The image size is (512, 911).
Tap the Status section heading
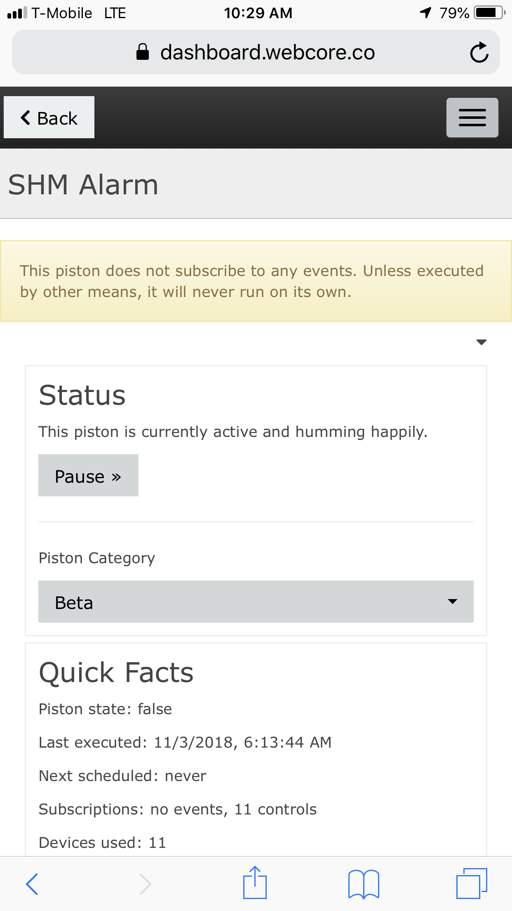82,395
